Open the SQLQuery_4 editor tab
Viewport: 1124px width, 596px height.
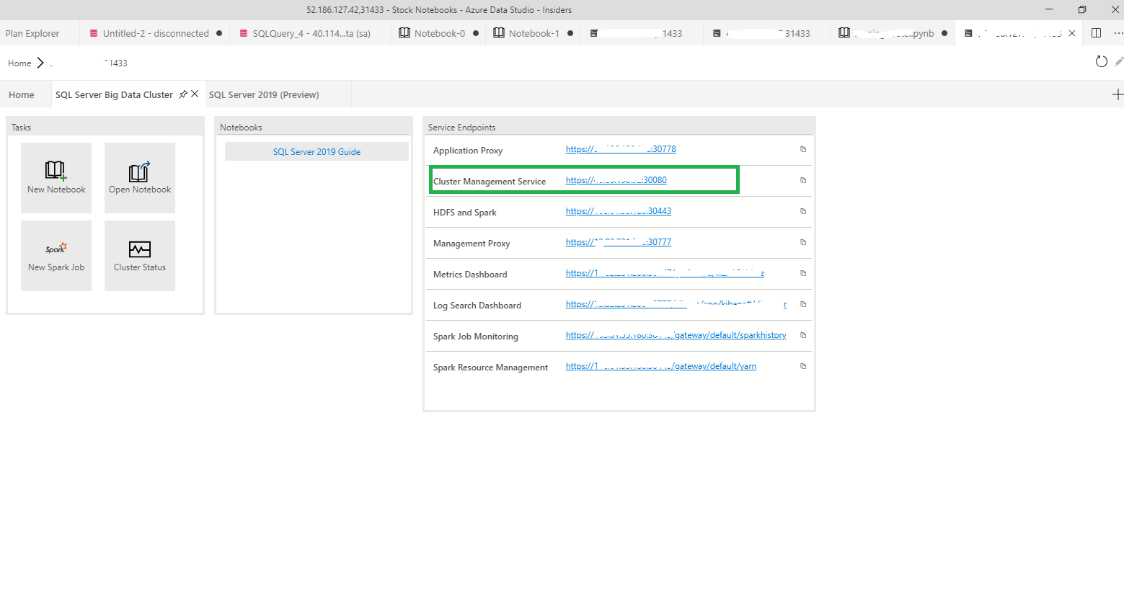(311, 33)
